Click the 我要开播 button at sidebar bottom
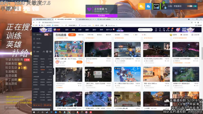203x114 pixels. 47,105
